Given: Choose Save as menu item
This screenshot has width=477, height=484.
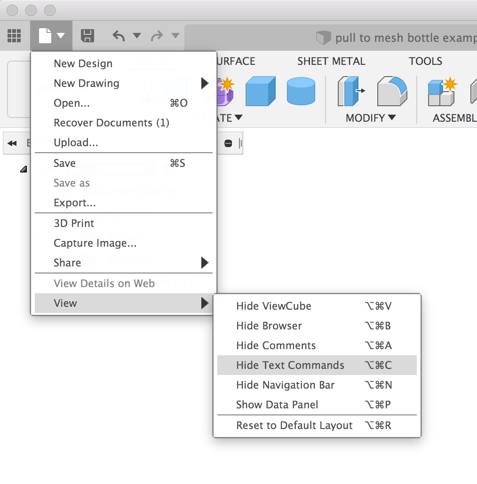Looking at the screenshot, I should [124, 183].
